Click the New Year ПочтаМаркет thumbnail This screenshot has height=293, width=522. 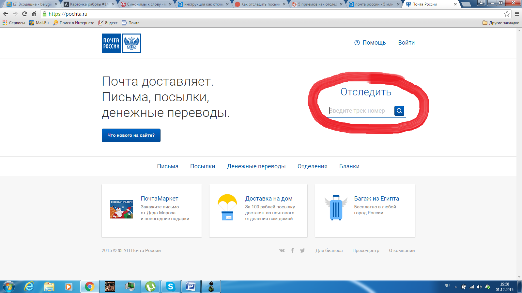(x=122, y=209)
